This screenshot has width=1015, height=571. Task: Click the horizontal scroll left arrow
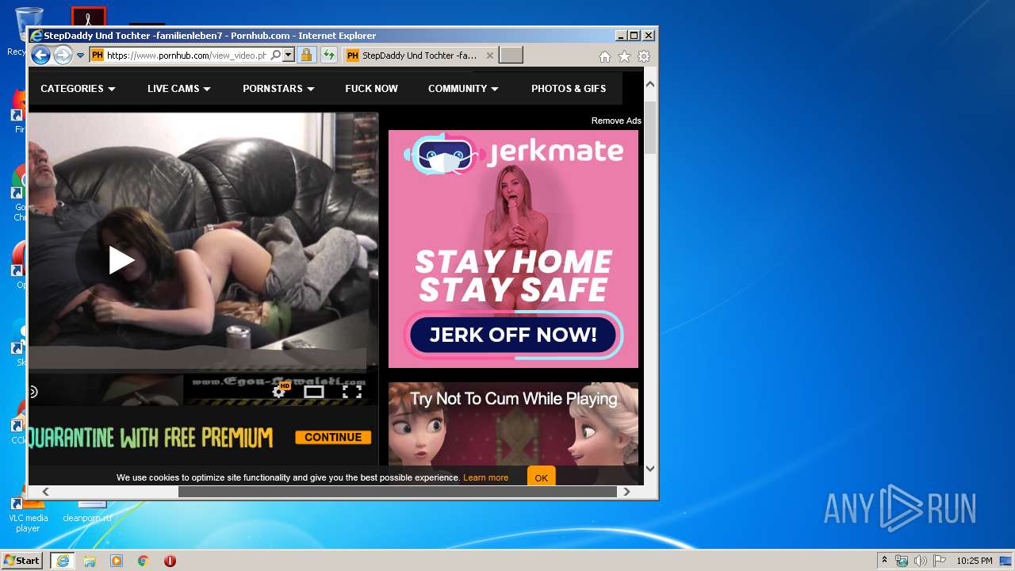(45, 492)
